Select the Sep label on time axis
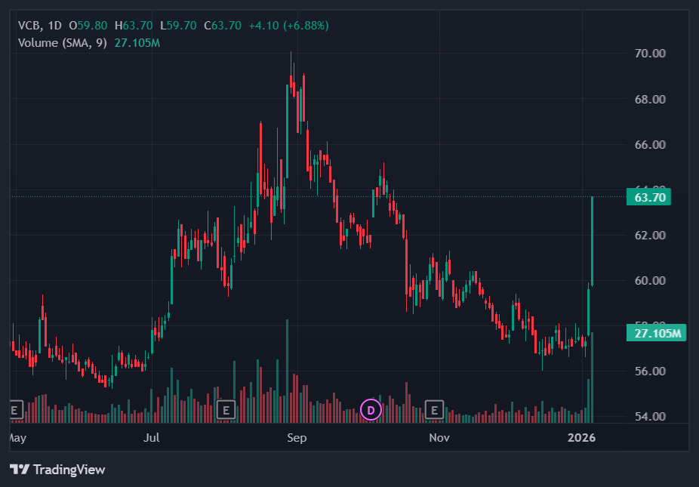 pos(296,437)
